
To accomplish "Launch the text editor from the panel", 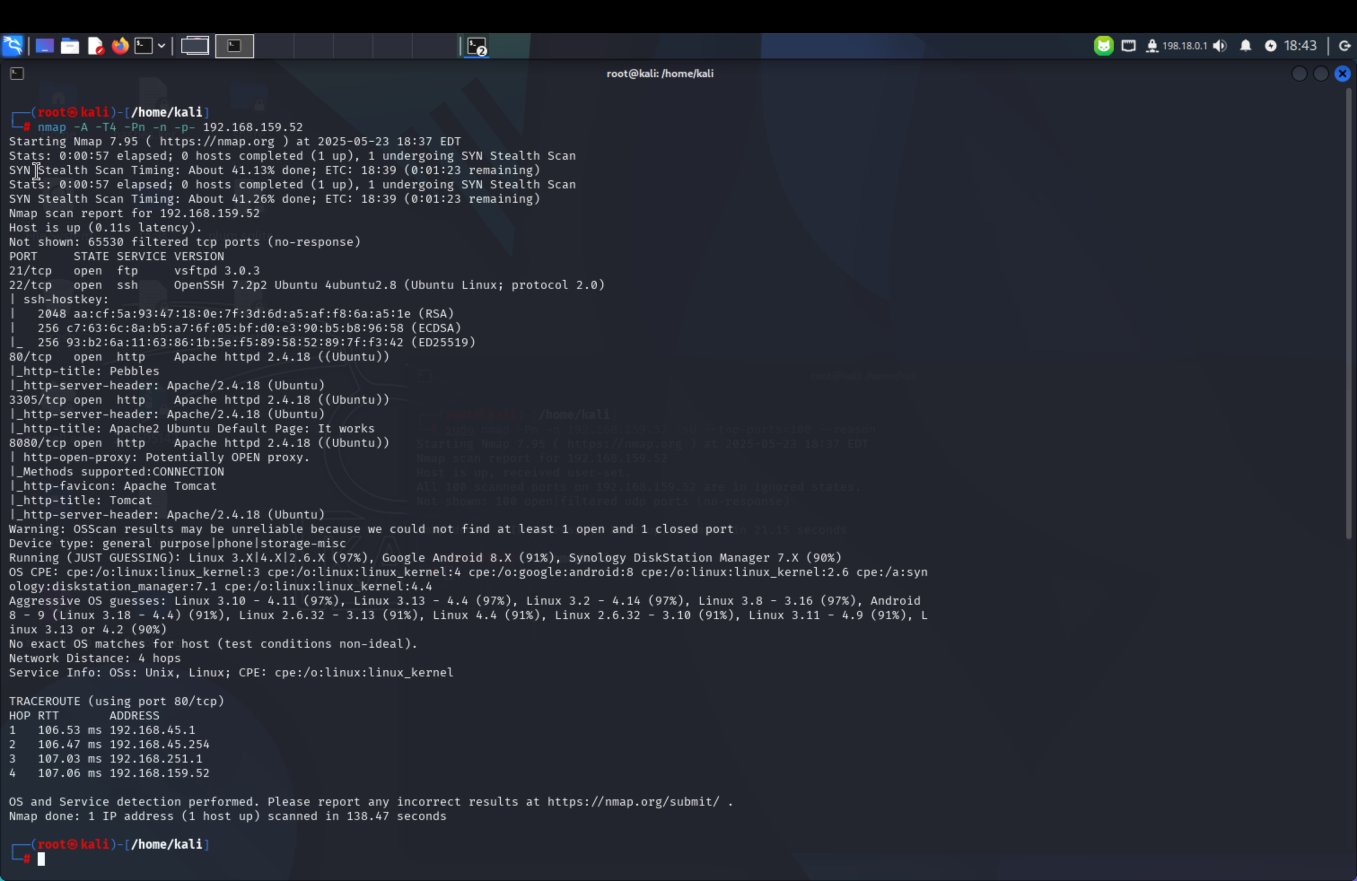I will click(x=95, y=46).
